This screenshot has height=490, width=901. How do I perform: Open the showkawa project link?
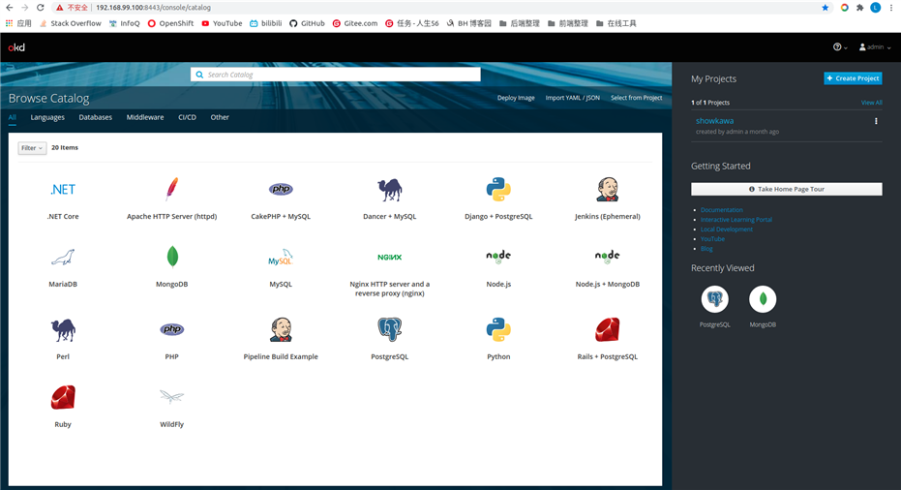(x=714, y=121)
